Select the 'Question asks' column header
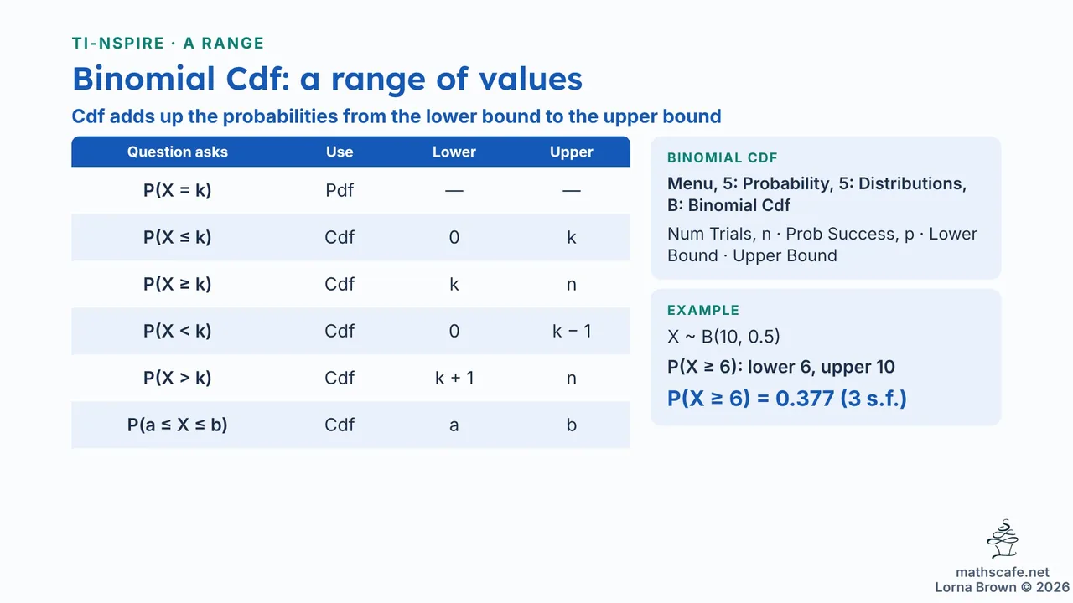Viewport: 1073px width, 603px height. 178,152
